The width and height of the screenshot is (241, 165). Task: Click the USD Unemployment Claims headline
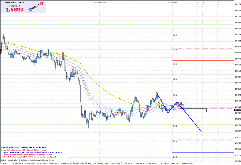tap(27, 155)
